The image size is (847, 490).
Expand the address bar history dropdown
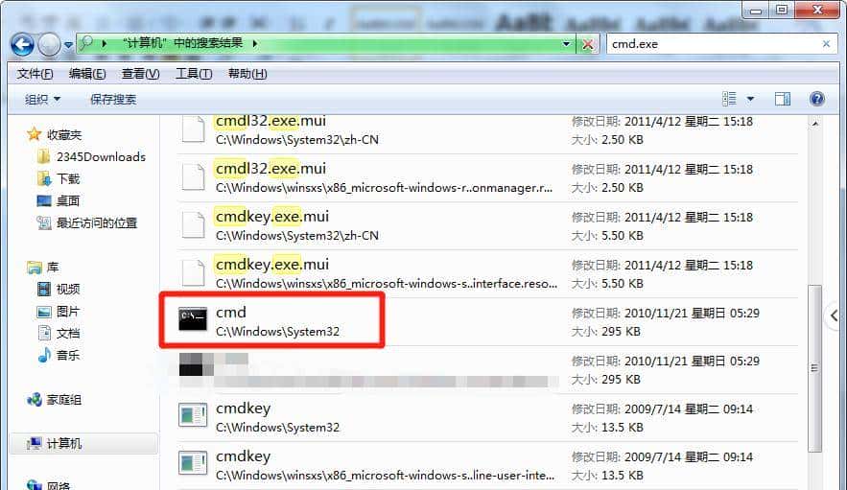click(x=568, y=44)
